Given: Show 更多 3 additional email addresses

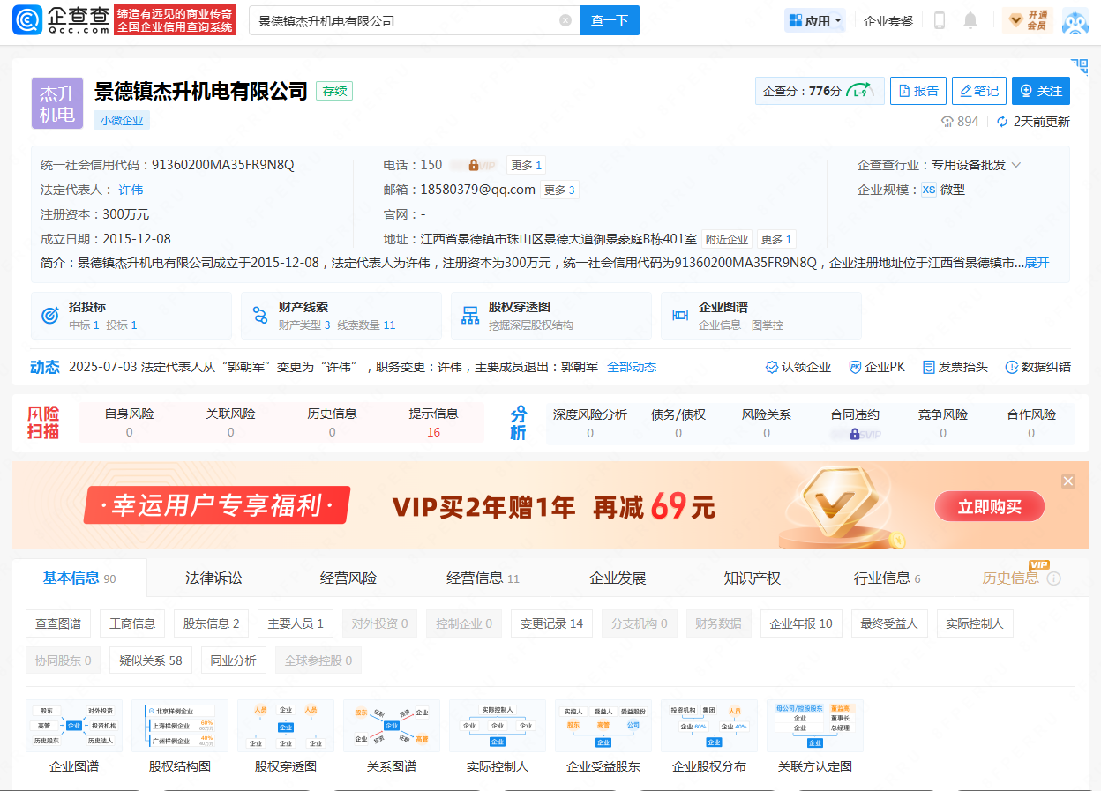Looking at the screenshot, I should (559, 190).
